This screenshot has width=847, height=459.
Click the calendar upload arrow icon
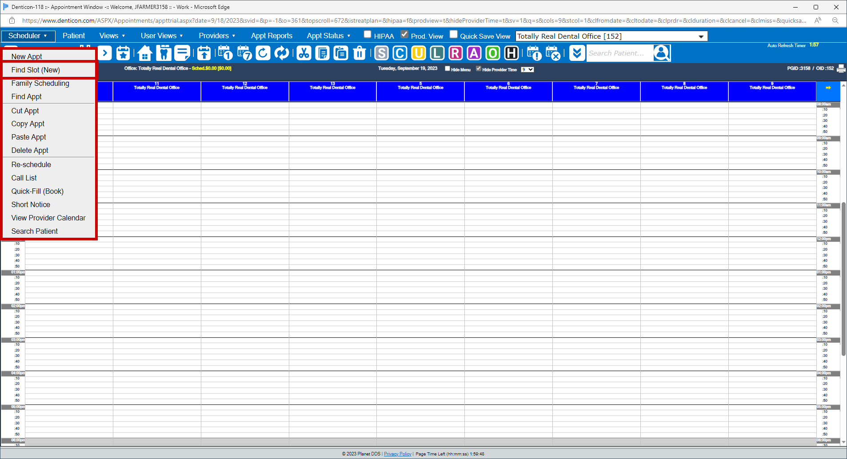[x=204, y=53]
